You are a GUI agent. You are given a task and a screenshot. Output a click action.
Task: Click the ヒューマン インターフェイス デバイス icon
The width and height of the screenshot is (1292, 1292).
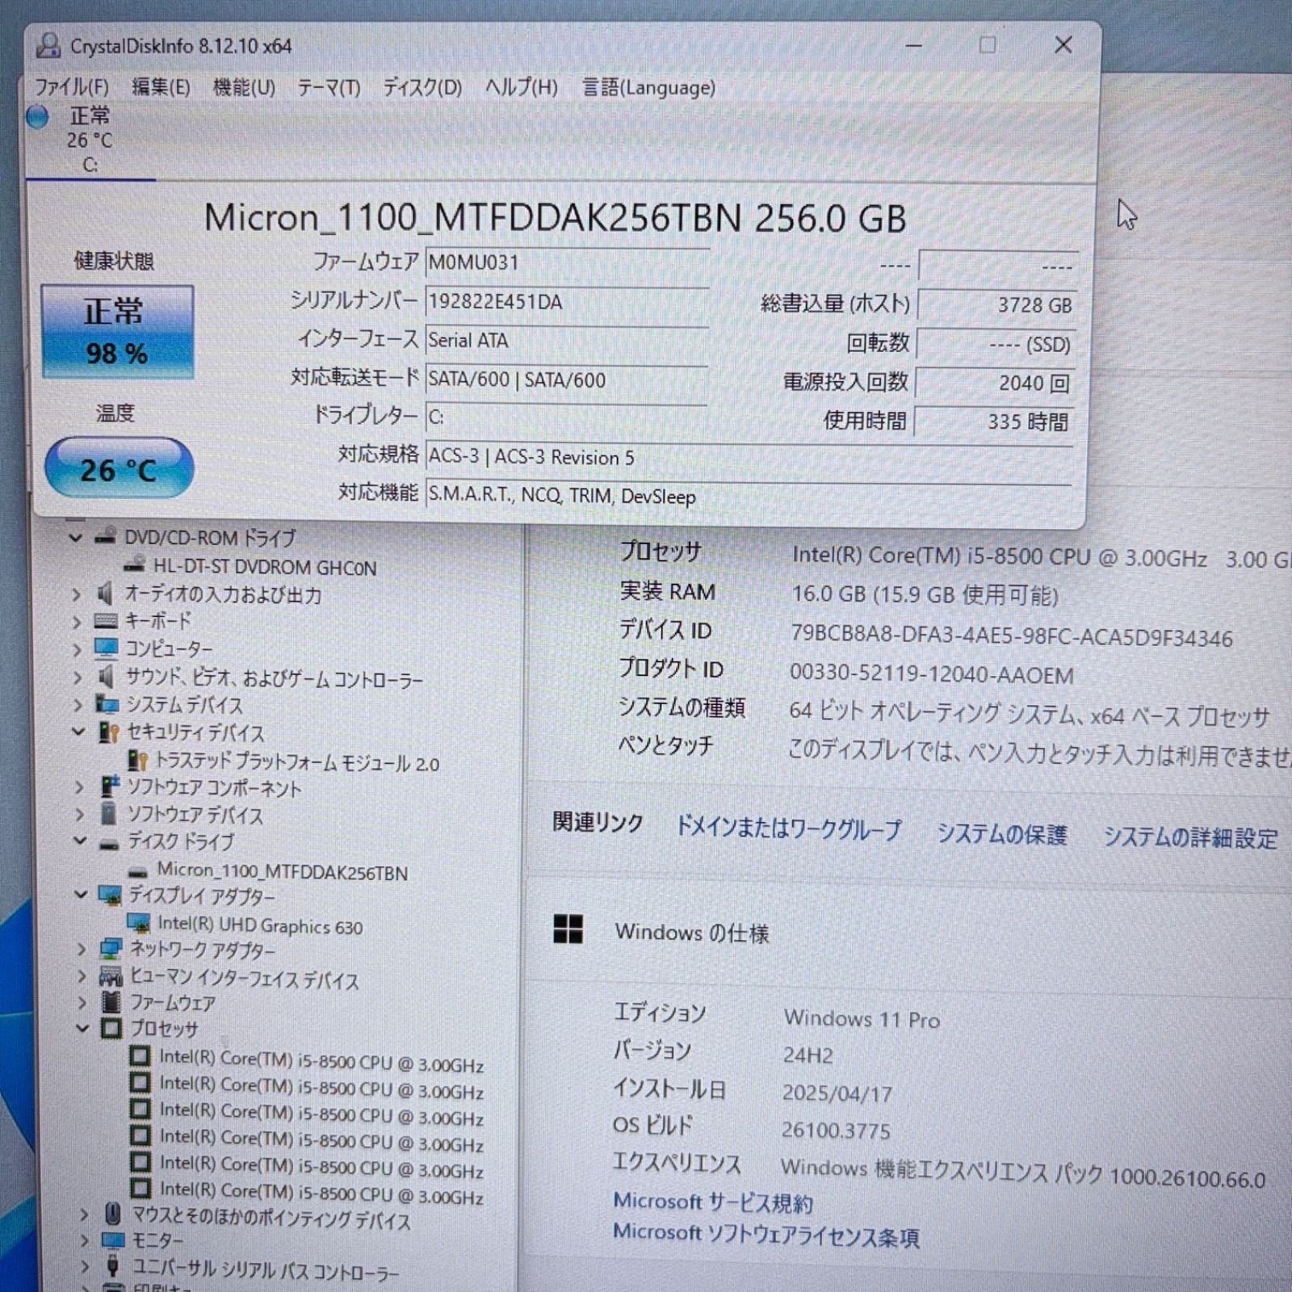[x=111, y=977]
